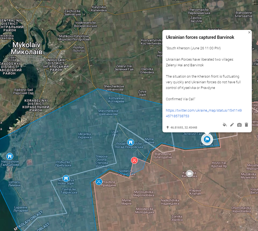Add image using the camera icon
The width and height of the screenshot is (258, 231).
pyautogui.click(x=239, y=125)
